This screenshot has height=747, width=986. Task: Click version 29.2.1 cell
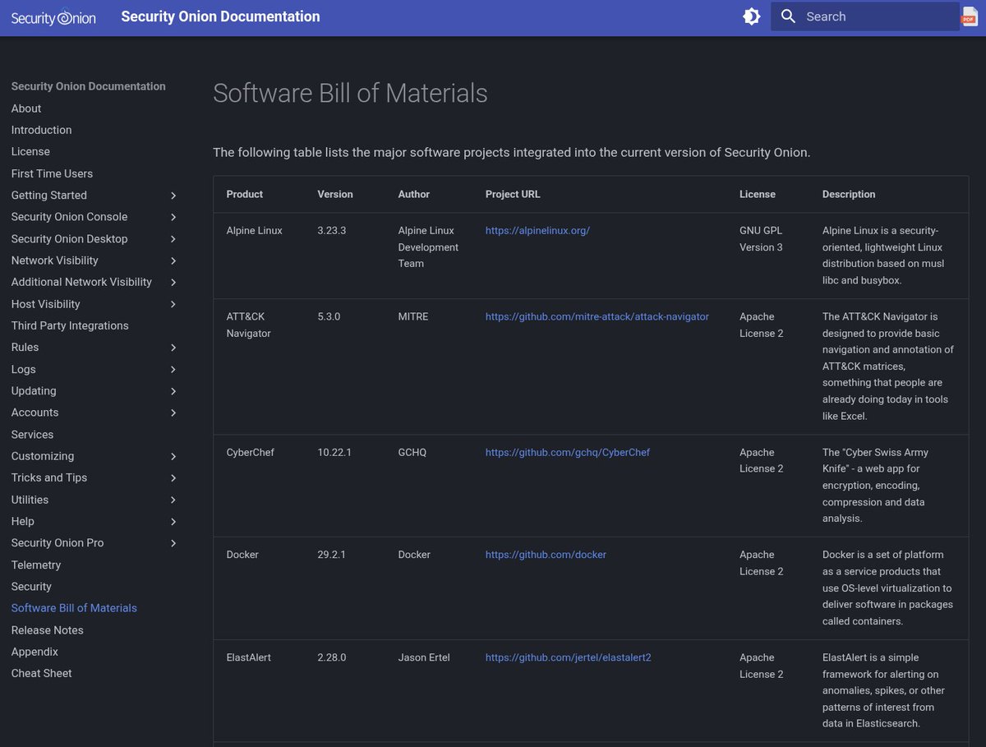(332, 555)
